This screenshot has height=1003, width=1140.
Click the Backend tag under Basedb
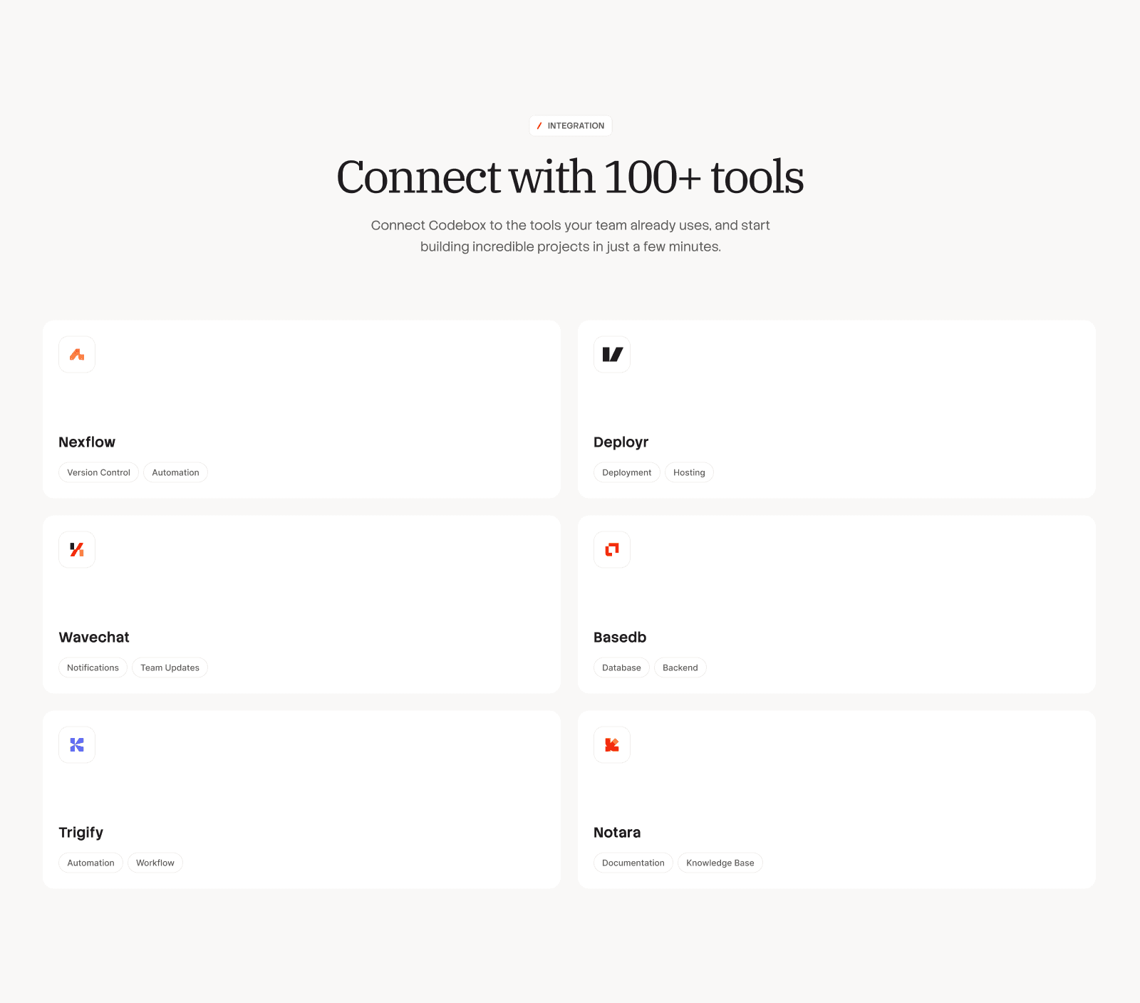[x=680, y=667]
